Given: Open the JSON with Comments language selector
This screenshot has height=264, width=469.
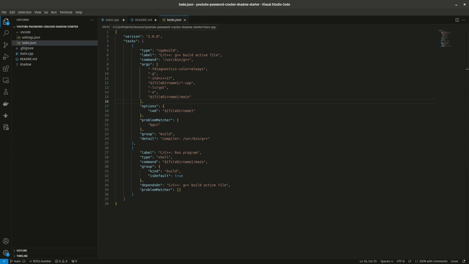Looking at the screenshot, I should 431,261.
